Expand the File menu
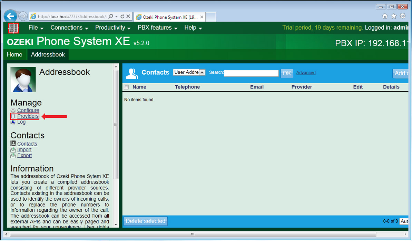 click(36, 28)
